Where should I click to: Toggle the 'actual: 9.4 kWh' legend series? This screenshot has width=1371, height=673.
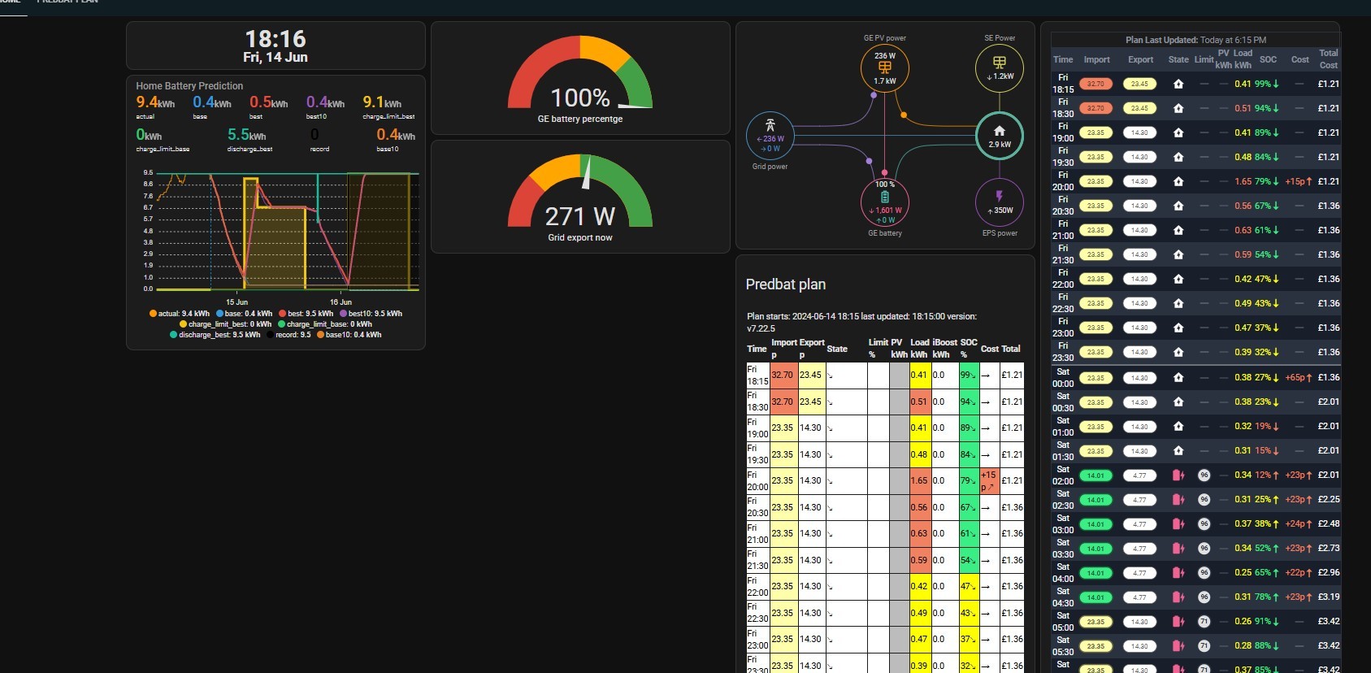[x=180, y=314]
